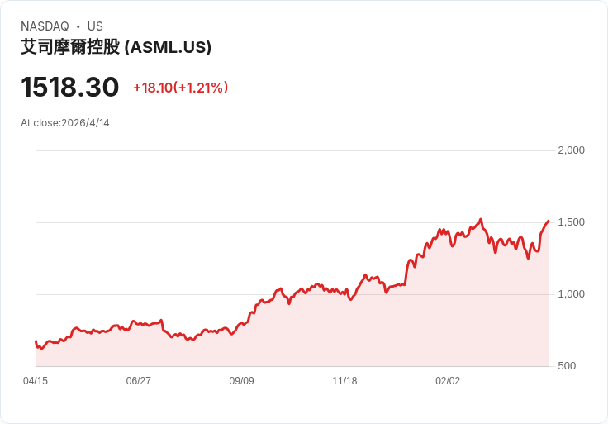Click the starting point of the price line
This screenshot has width=608, height=424.
click(x=36, y=341)
